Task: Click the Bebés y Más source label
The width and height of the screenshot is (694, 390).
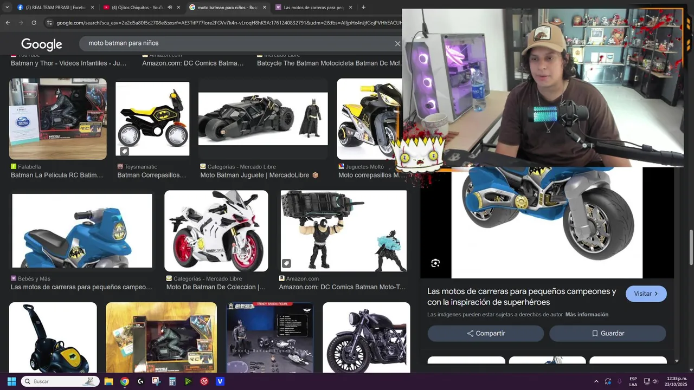Action: (34, 279)
